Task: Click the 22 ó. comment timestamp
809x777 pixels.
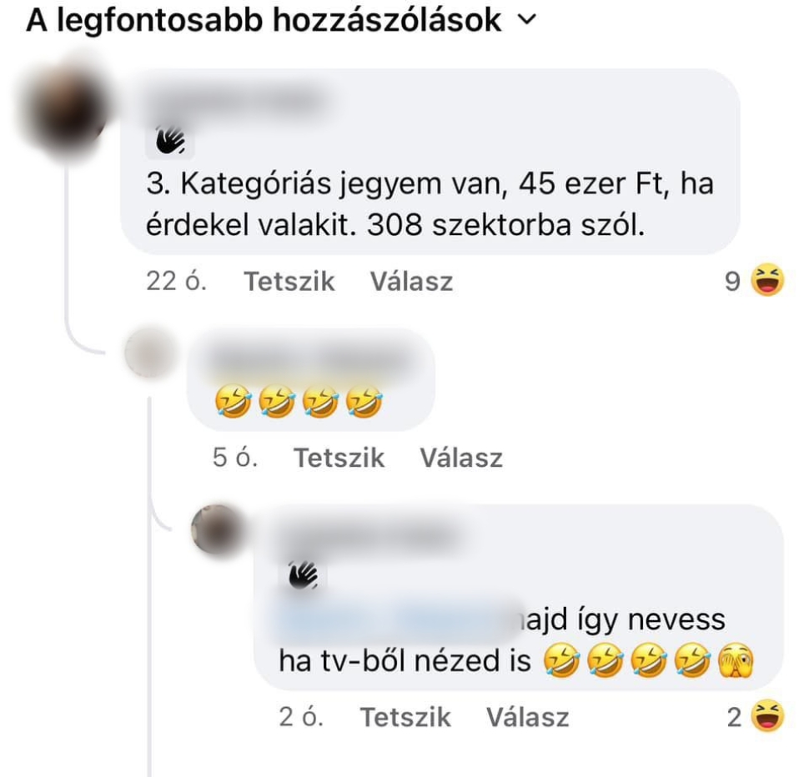Action: (x=177, y=282)
